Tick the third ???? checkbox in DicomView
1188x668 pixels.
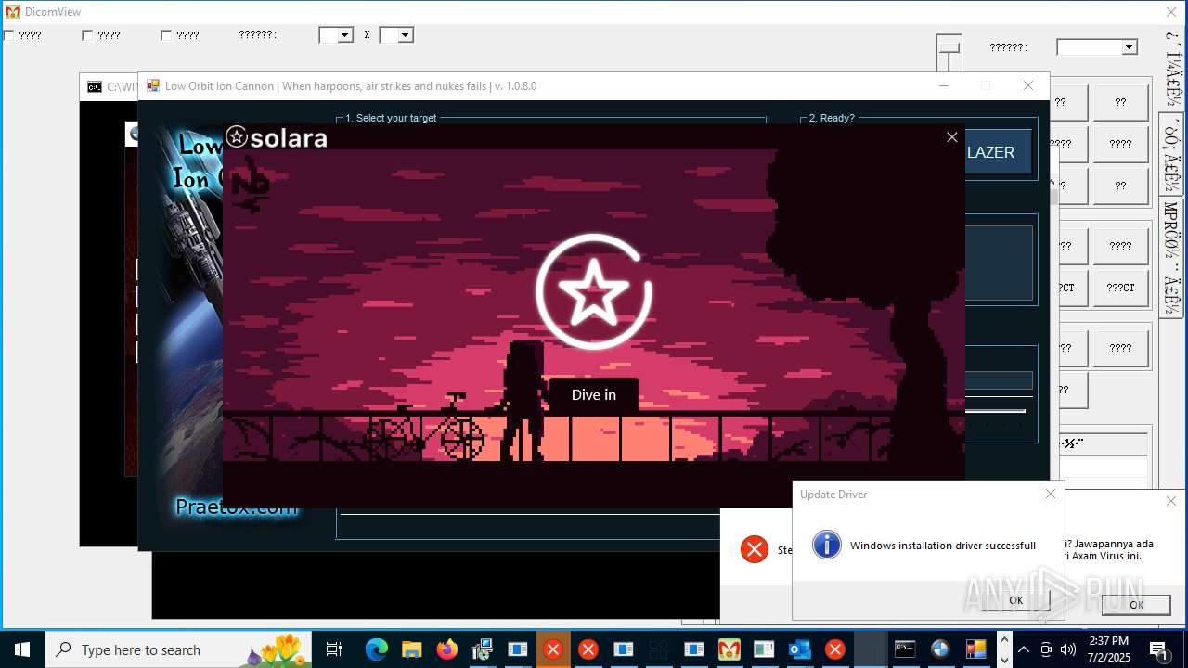pyautogui.click(x=166, y=35)
